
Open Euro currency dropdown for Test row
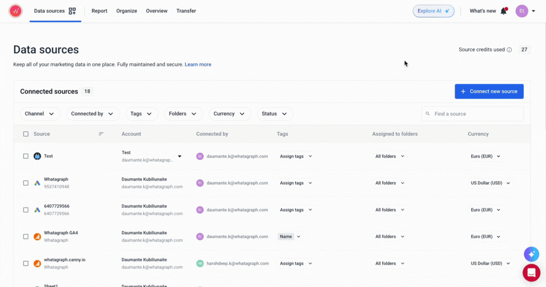click(486, 156)
